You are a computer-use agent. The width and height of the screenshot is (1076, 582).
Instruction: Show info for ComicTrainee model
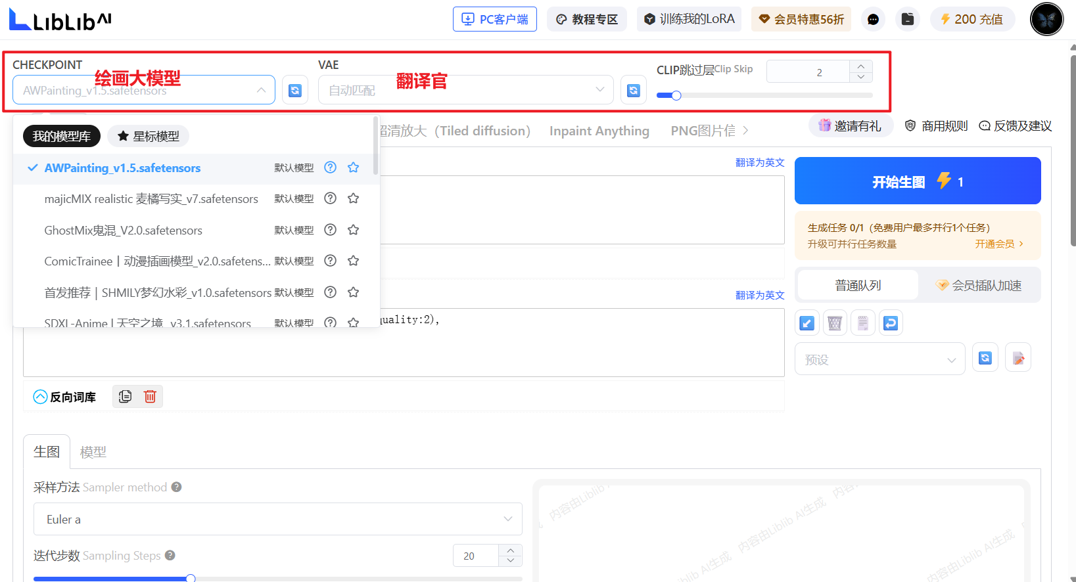pos(331,261)
